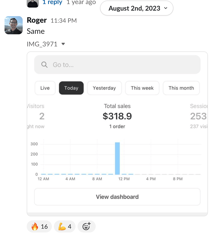
Task: Open Roger's profile picture
Action: point(14,25)
